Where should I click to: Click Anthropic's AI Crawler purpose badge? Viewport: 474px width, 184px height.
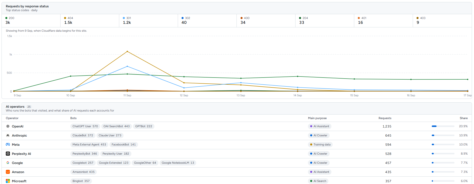(x=319, y=135)
